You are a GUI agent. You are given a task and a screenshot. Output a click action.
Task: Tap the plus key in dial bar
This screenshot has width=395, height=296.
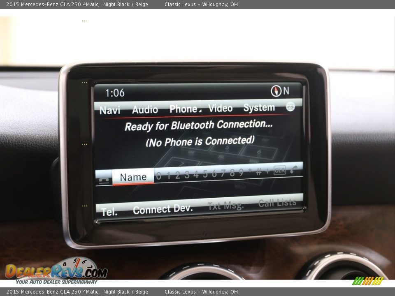[x=267, y=171]
